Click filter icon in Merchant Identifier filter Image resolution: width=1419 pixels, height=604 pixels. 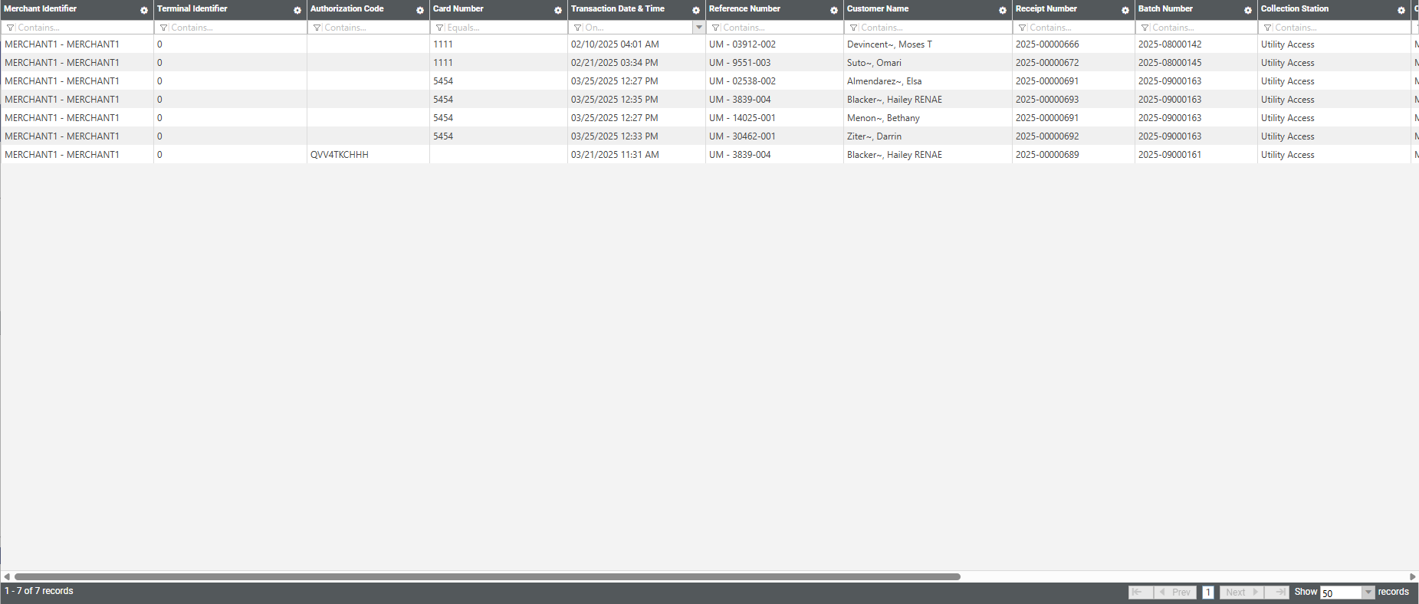(11, 28)
